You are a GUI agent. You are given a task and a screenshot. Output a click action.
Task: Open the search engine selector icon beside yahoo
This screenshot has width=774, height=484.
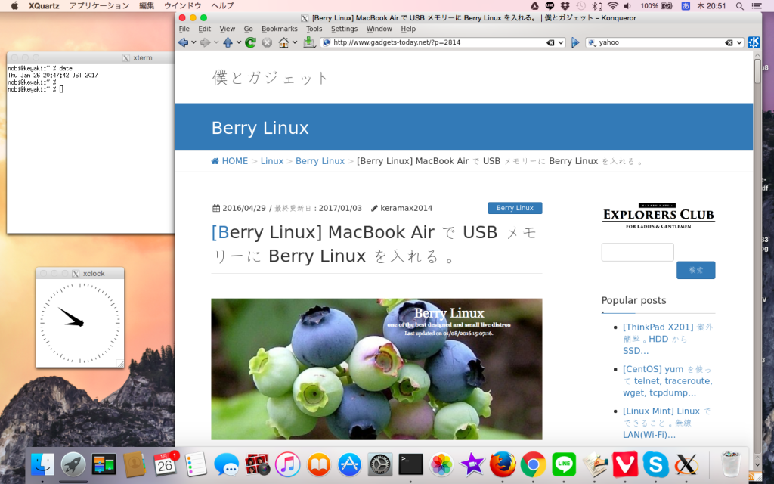pos(592,42)
